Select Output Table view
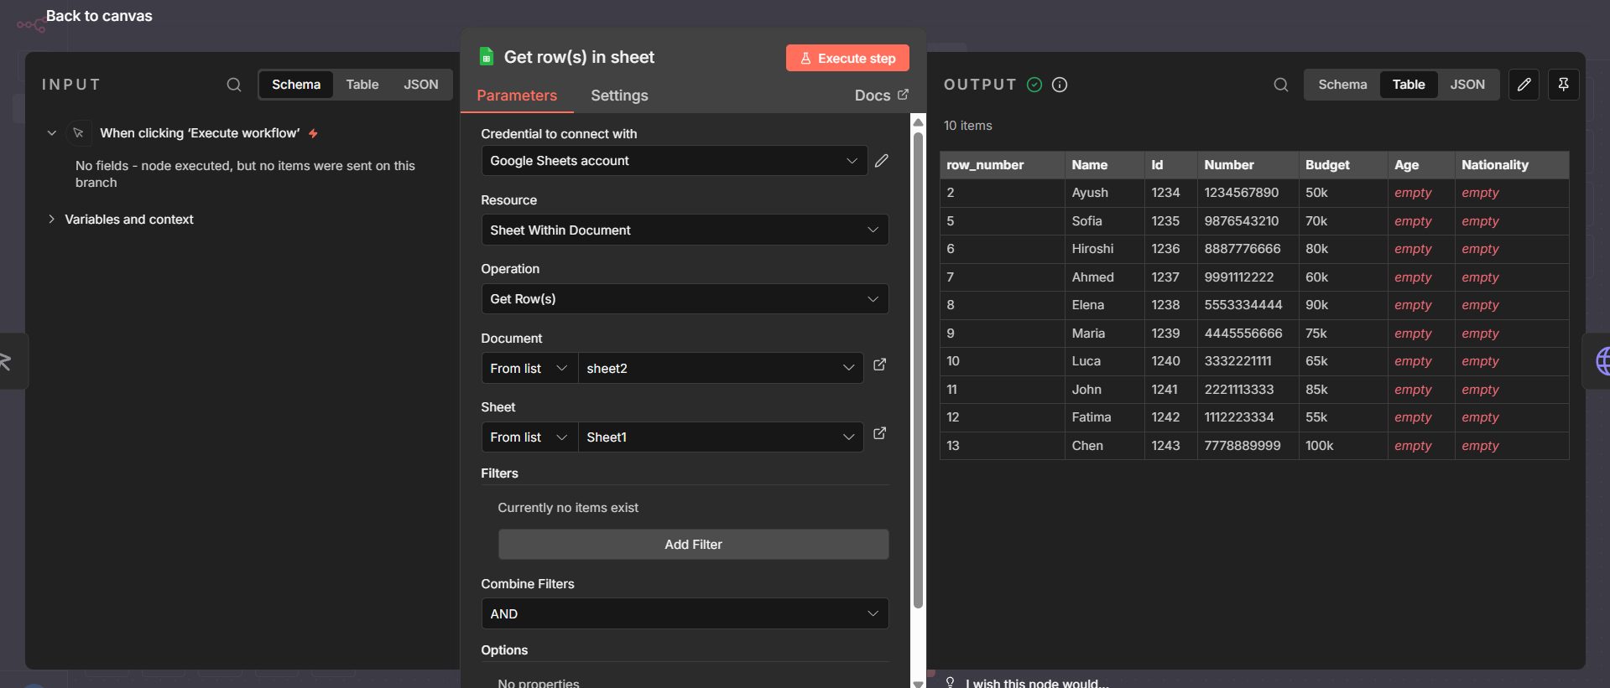The width and height of the screenshot is (1610, 688). click(x=1409, y=85)
